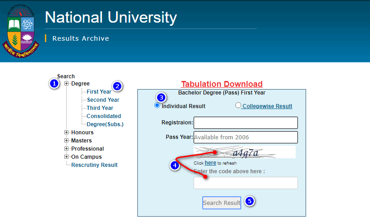Open the Second Year degree results

point(103,100)
